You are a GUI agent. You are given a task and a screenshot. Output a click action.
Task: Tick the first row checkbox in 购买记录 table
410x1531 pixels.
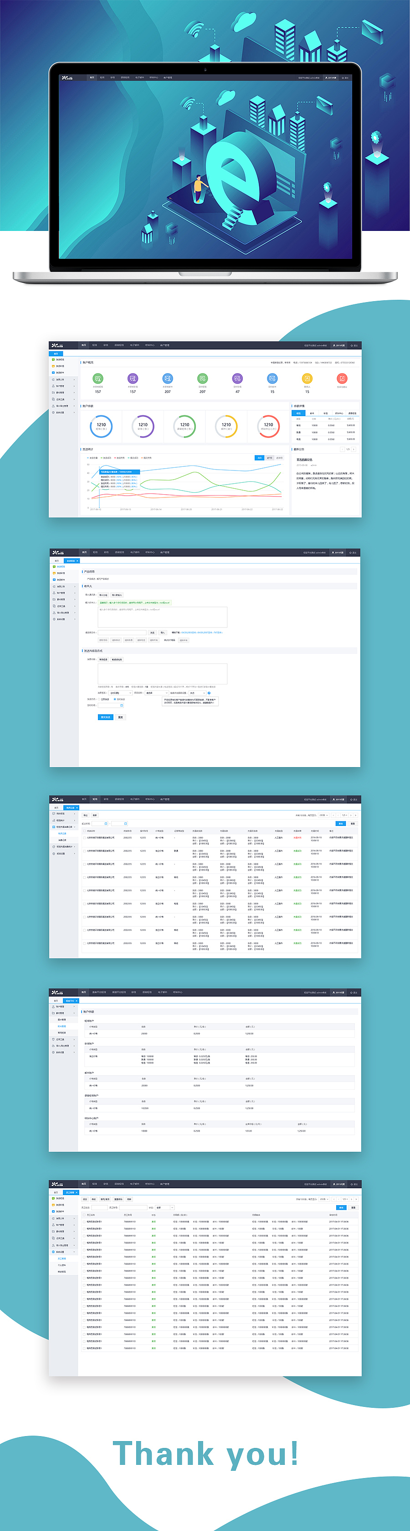[84, 837]
